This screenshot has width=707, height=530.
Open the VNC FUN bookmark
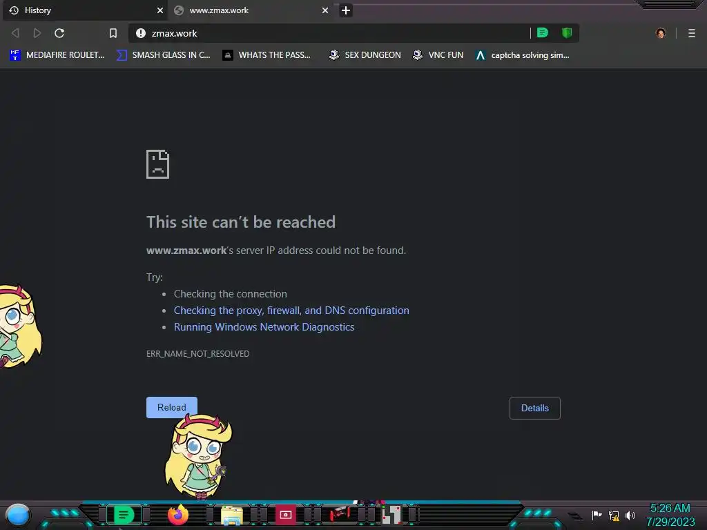pyautogui.click(x=438, y=55)
